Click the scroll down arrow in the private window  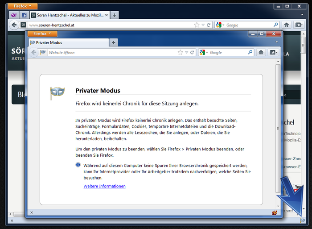tap(278, 206)
